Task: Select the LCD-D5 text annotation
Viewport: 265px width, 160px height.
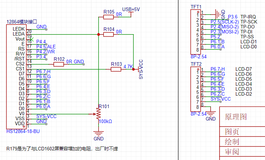Action: pos(244,79)
